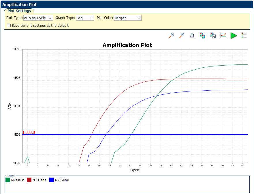This screenshot has width=254, height=194.
Task: Click the Amplification Plot chart title
Action: coord(127,45)
